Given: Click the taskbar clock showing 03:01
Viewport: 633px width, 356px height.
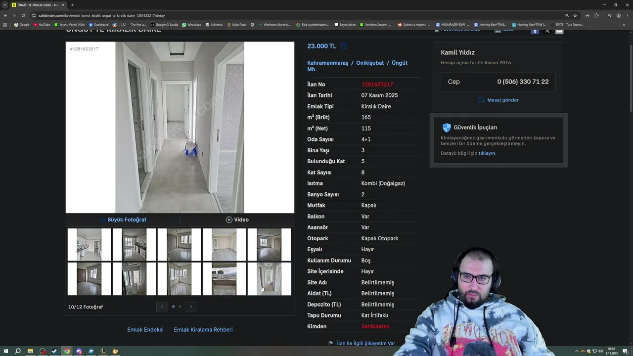Looking at the screenshot, I should (x=612, y=351).
